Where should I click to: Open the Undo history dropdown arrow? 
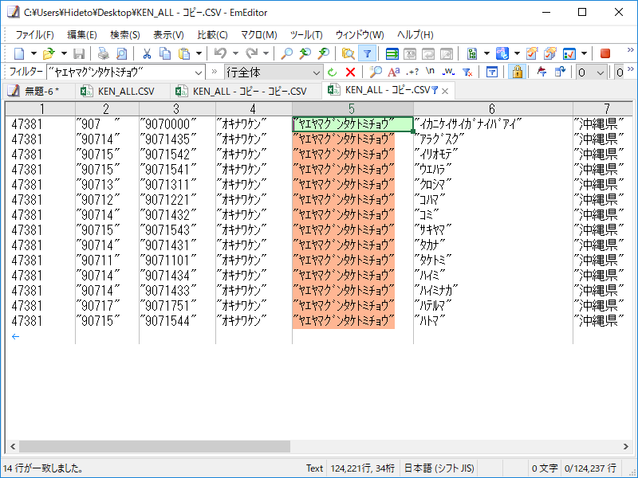coord(235,53)
